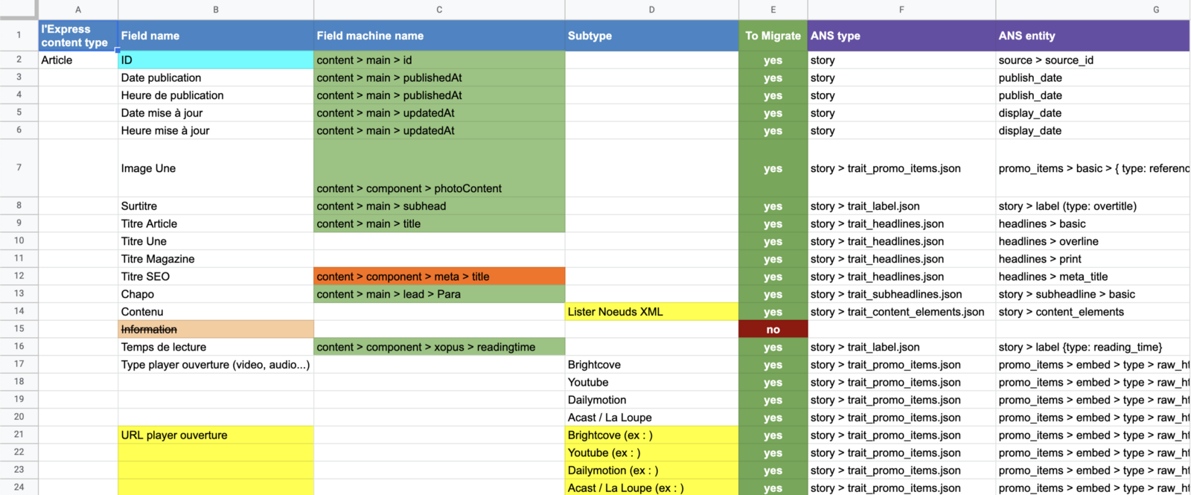1191x495 pixels.
Task: Click the orange 'content > component > meta > title' cell
Action: (x=439, y=276)
